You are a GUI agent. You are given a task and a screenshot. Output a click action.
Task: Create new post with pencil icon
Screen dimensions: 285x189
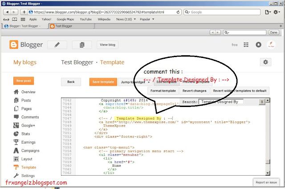57,45
